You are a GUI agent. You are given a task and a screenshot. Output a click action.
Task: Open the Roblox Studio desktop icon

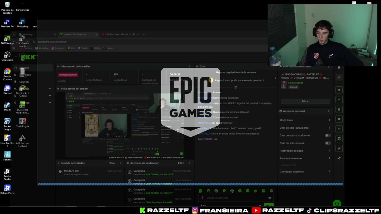click(x=7, y=174)
